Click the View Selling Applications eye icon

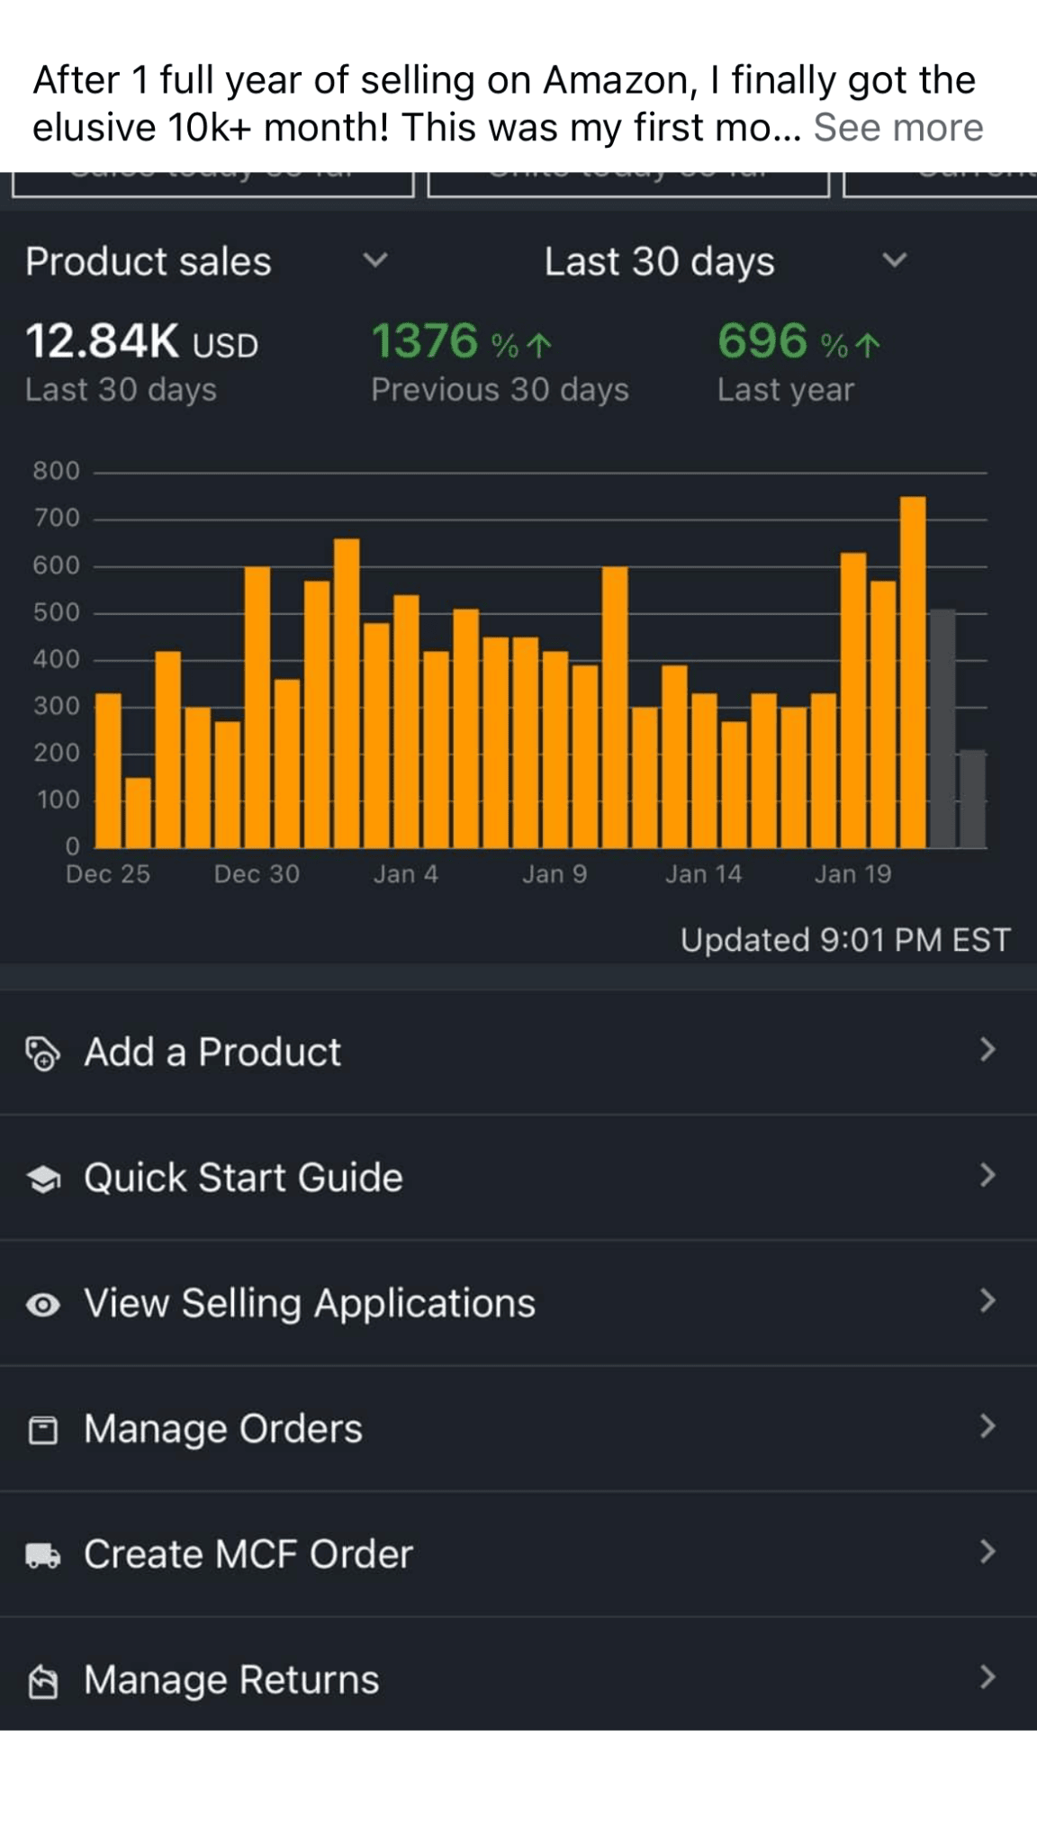[x=42, y=1304]
